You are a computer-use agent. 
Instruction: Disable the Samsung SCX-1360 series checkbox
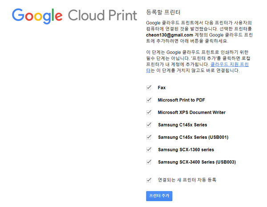pos(149,149)
